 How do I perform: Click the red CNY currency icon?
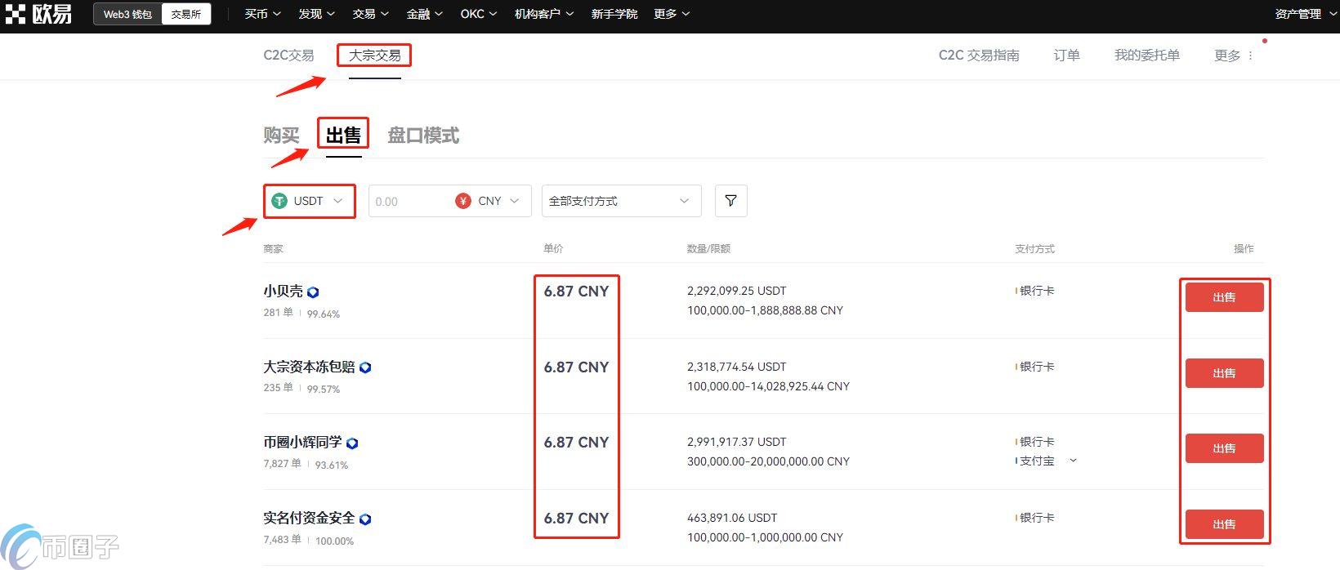tap(463, 201)
